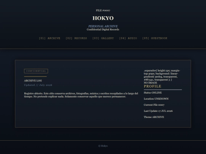Click the Confidential Digital Records tagline
Image resolution: width=206 pixels, height=154 pixels.
[x=103, y=29]
